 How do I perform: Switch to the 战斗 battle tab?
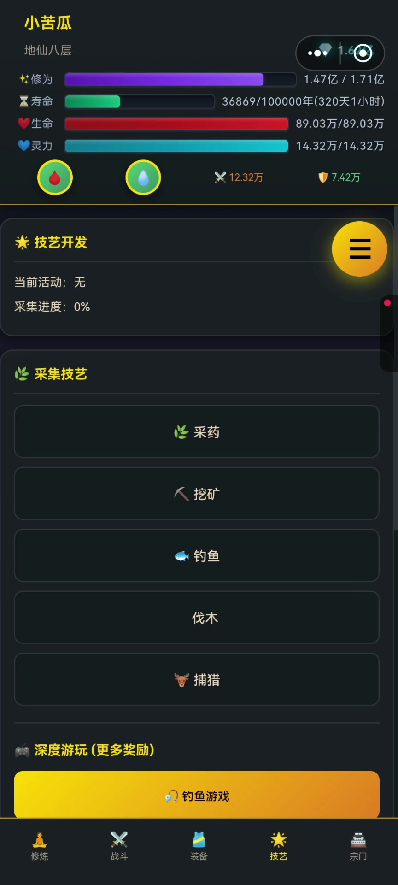(x=119, y=846)
